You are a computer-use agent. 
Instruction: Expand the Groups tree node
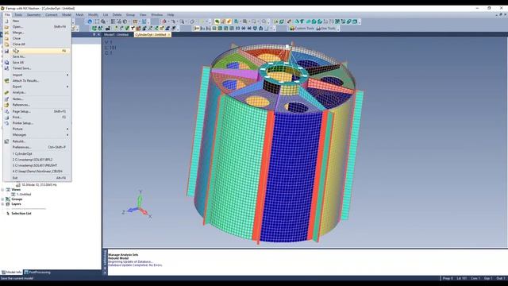(x=2, y=199)
